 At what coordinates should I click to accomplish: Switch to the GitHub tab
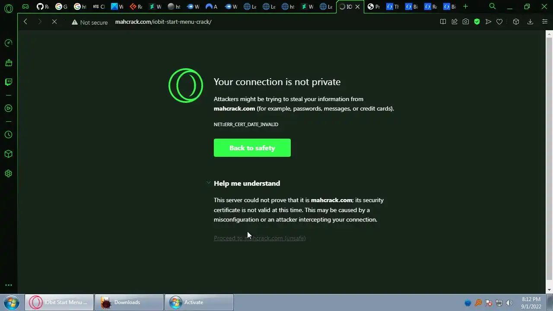coord(43,6)
